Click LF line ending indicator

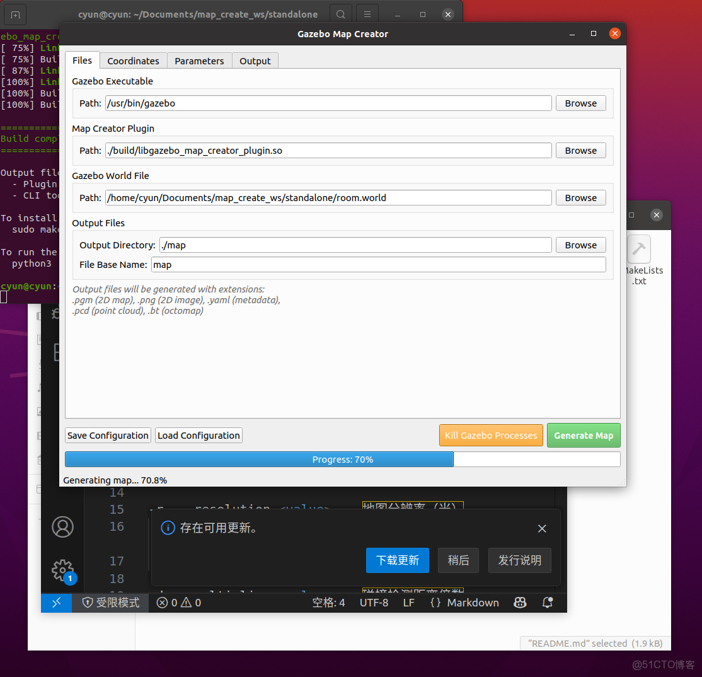[x=408, y=603]
